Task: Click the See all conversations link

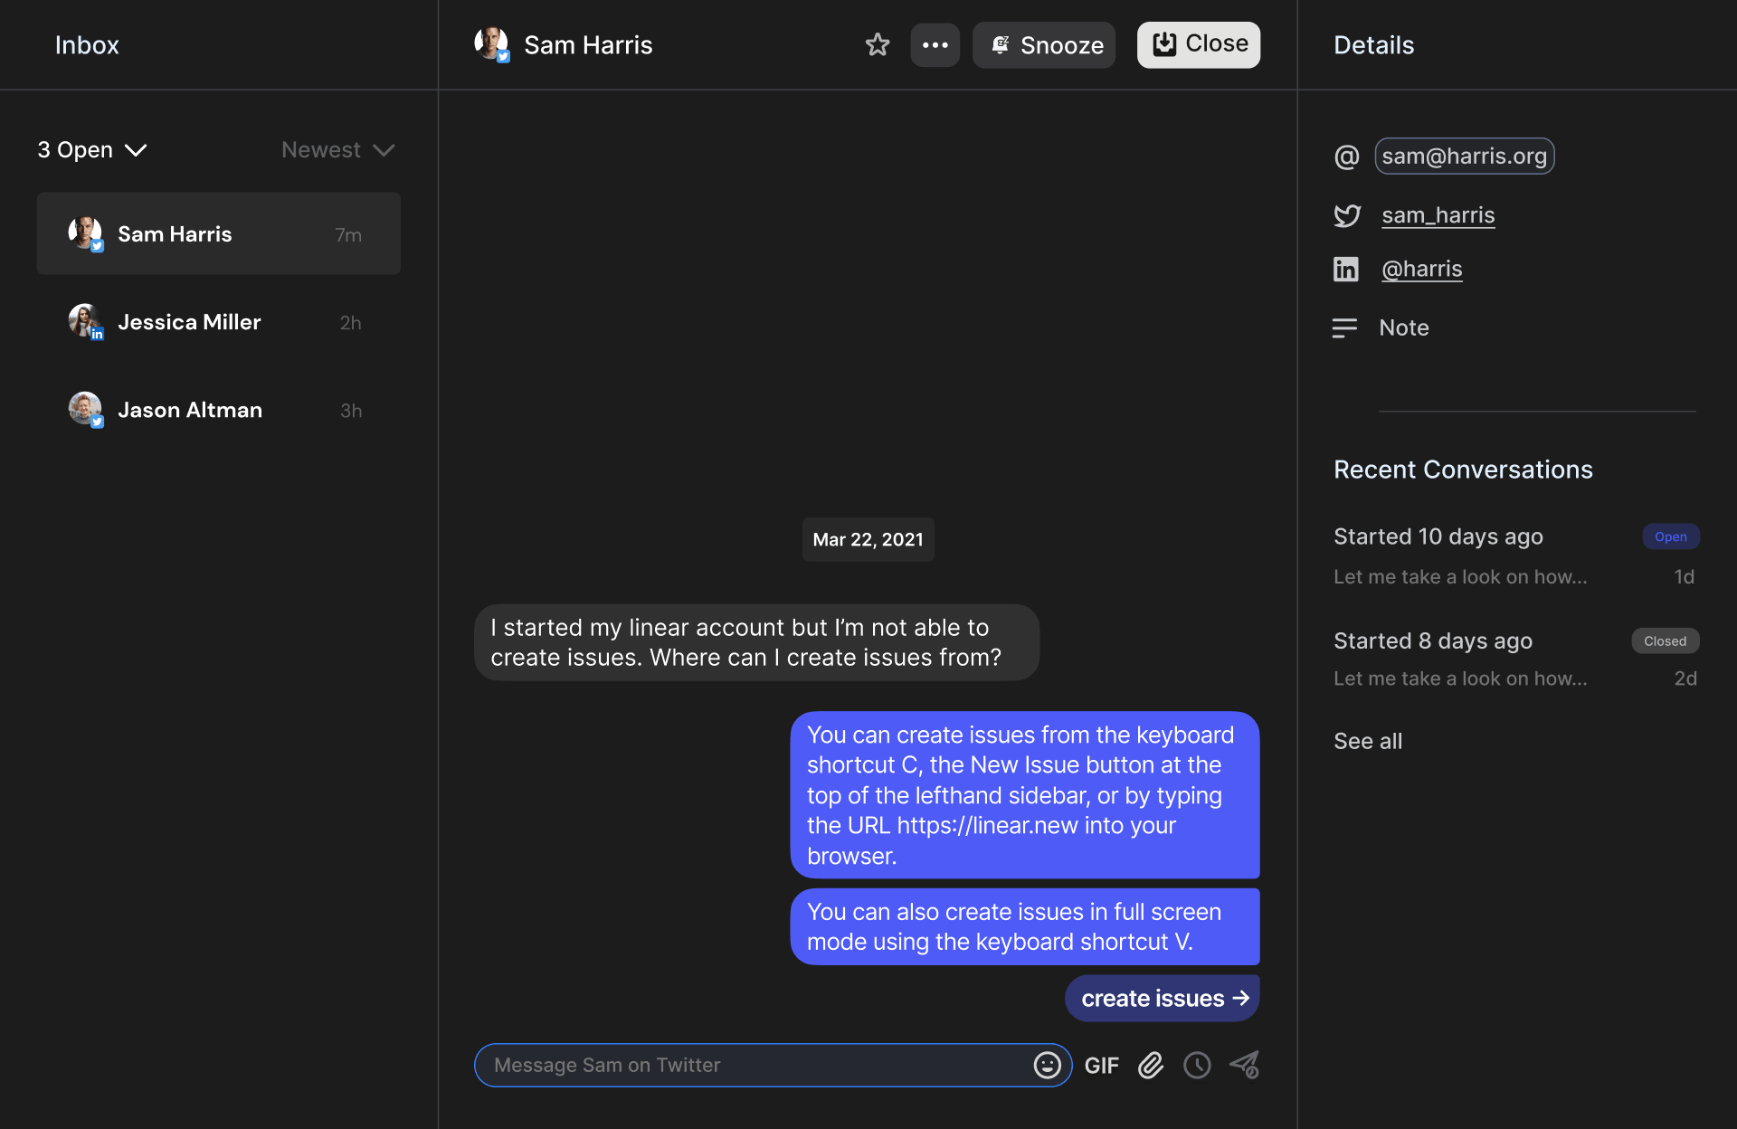Action: pos(1367,741)
